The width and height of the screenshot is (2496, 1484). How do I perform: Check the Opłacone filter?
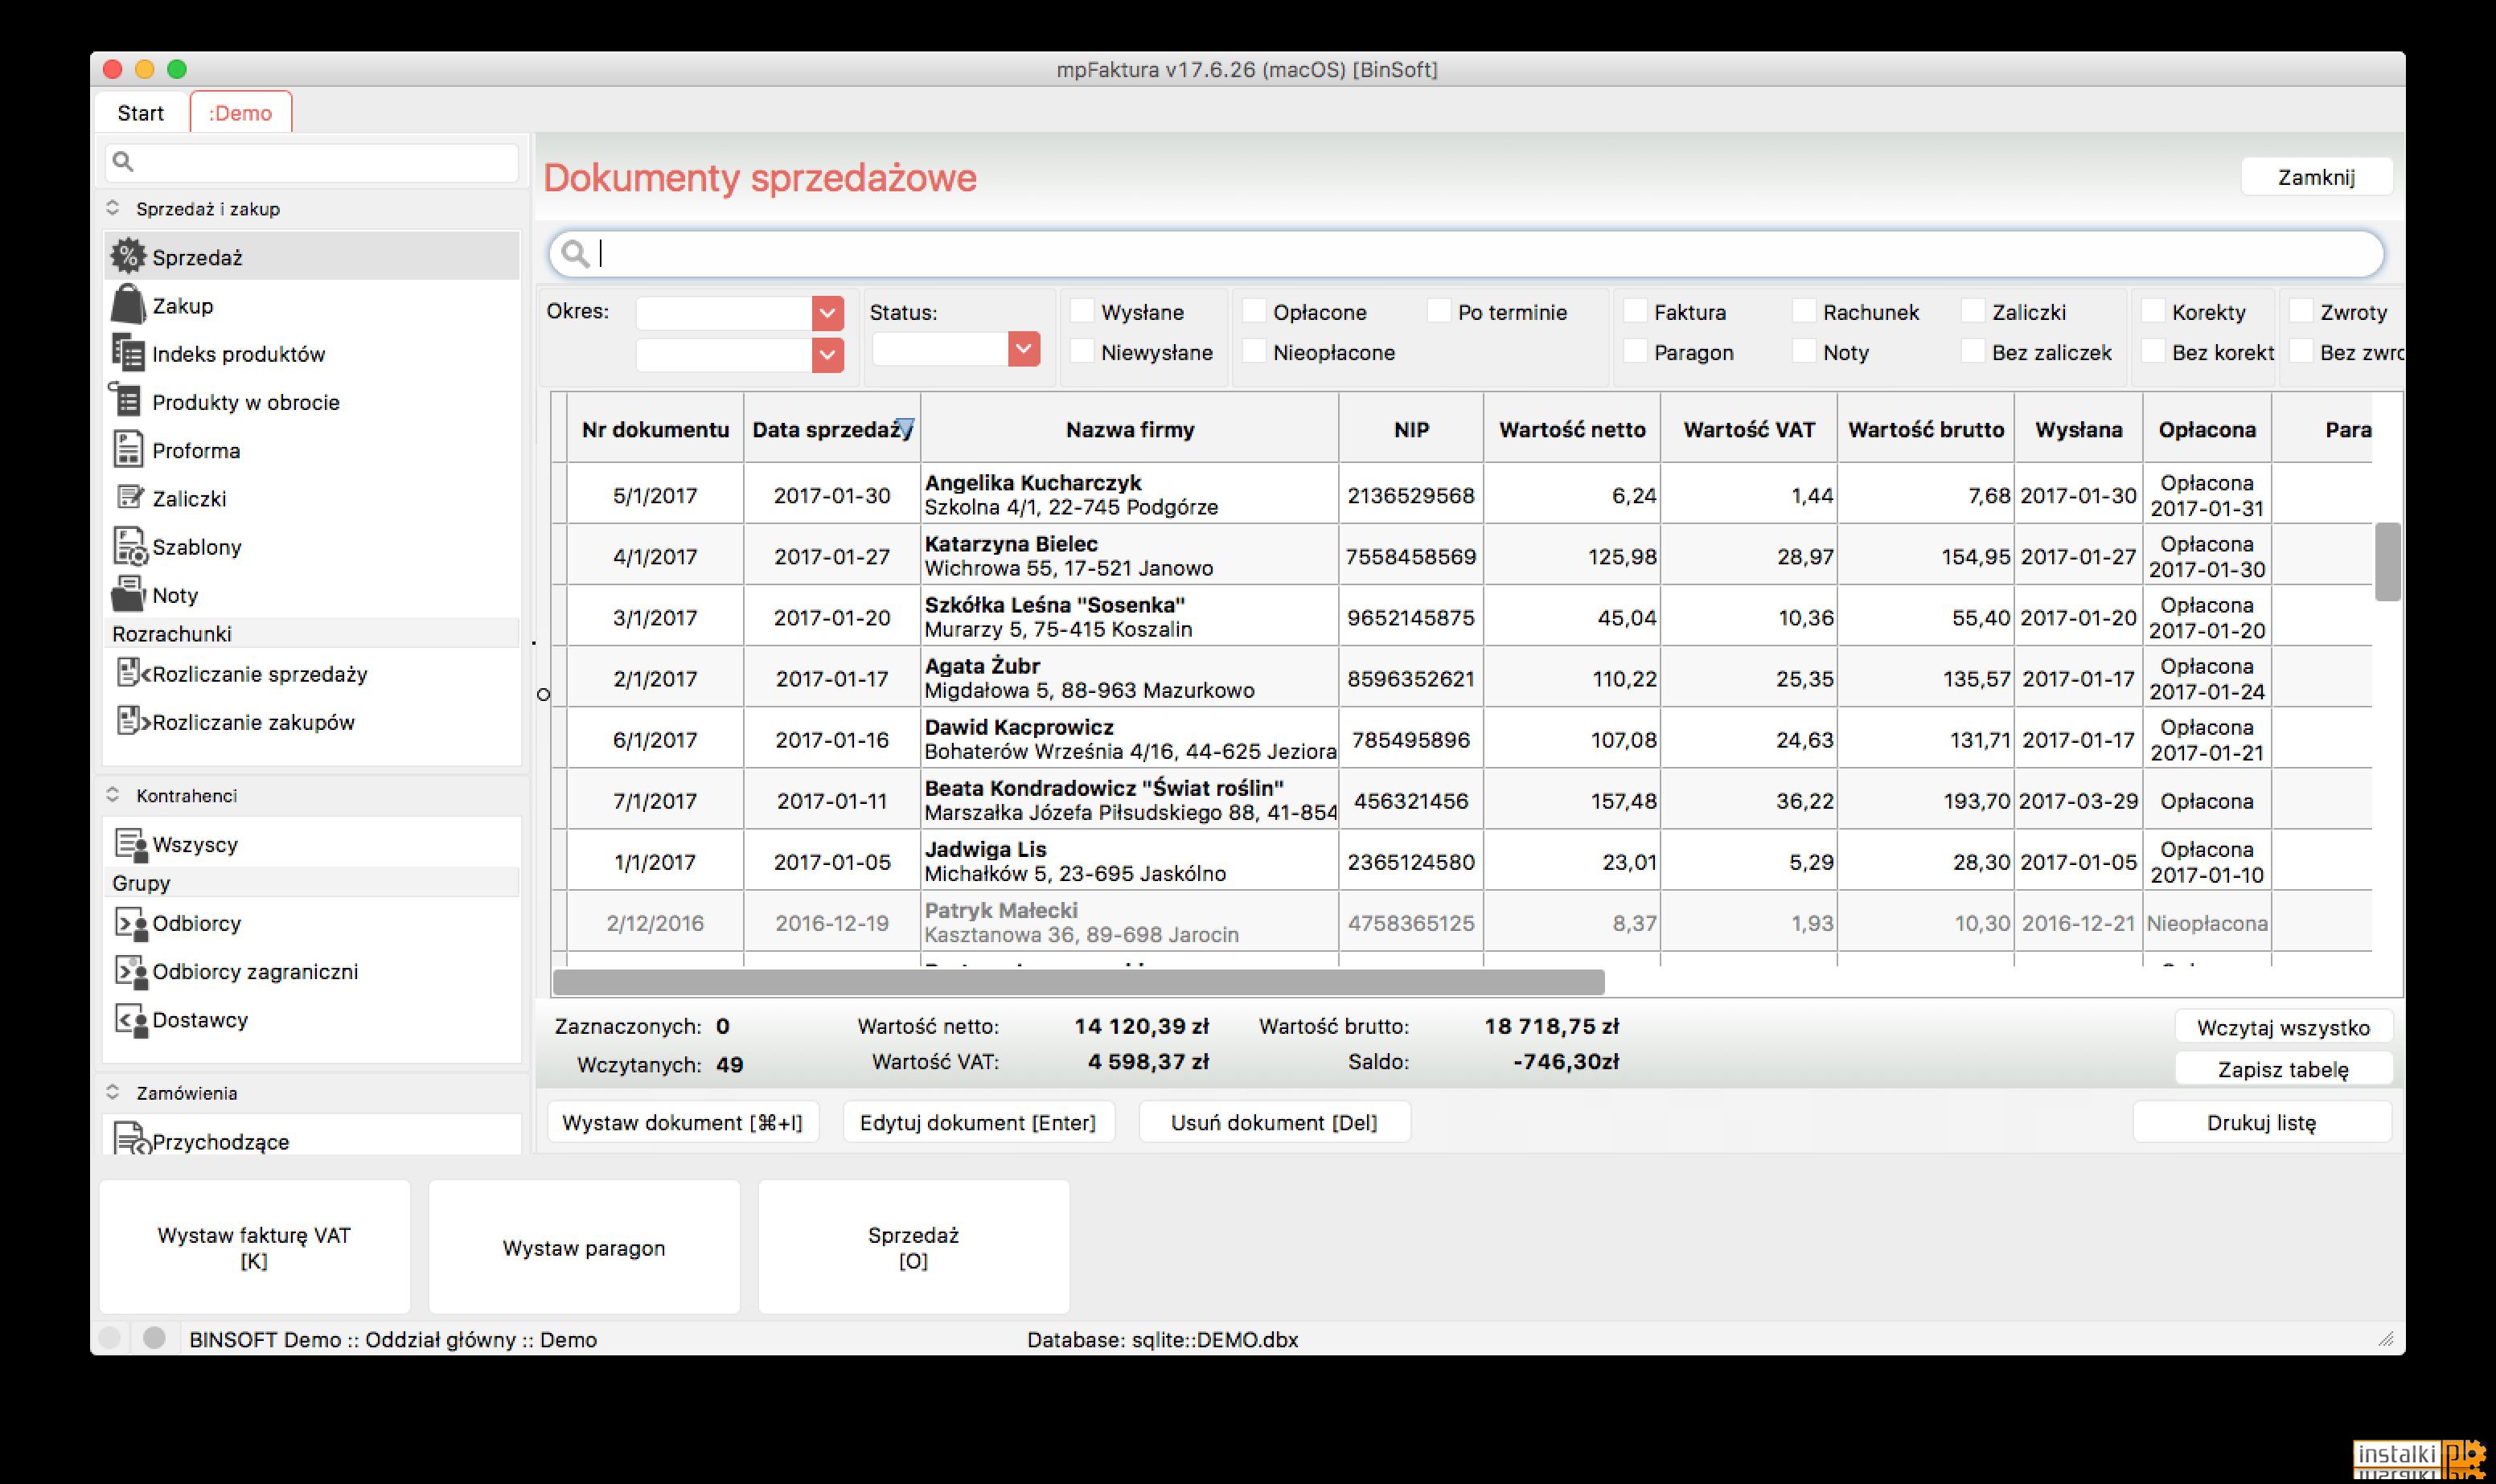1254,311
